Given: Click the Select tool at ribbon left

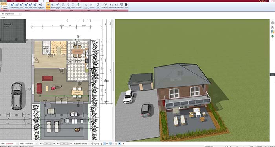Looking at the screenshot, I should click(x=4, y=4).
